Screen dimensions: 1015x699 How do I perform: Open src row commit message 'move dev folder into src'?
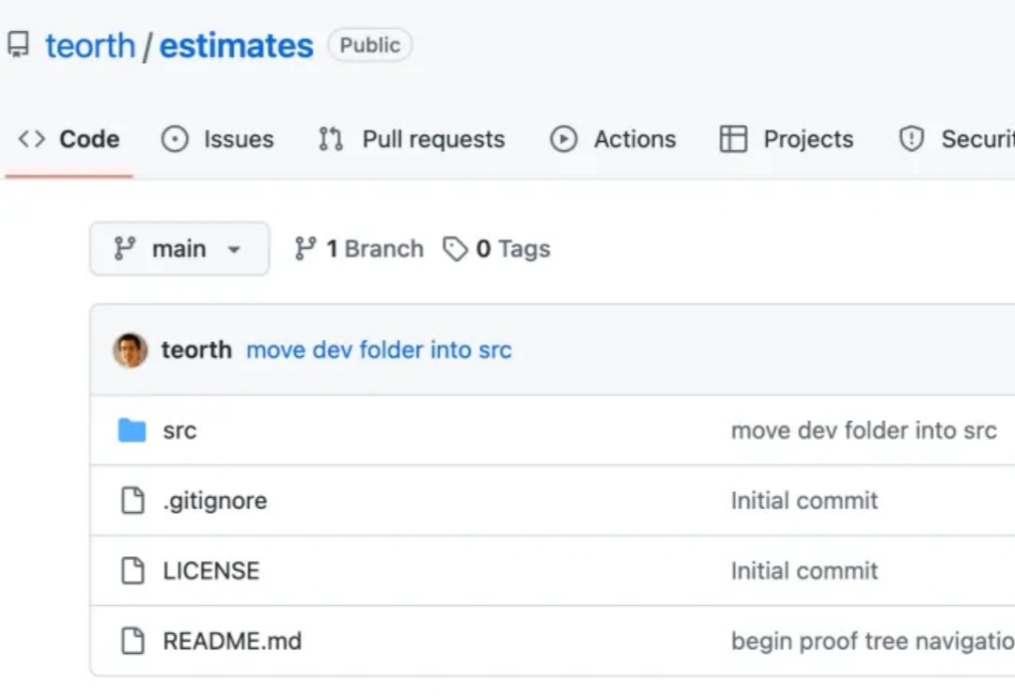864,430
